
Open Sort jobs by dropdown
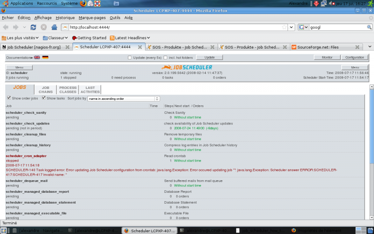(123, 99)
